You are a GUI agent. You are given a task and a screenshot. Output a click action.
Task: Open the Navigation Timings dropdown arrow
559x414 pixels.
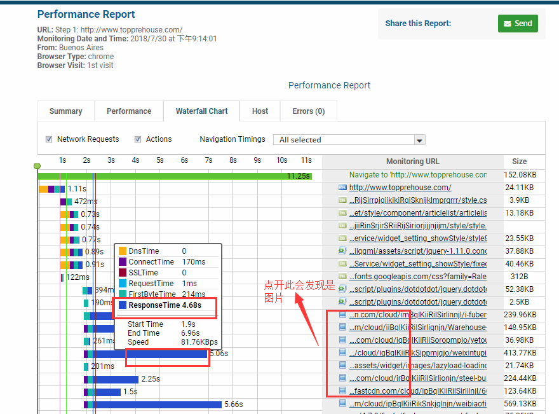(x=419, y=140)
